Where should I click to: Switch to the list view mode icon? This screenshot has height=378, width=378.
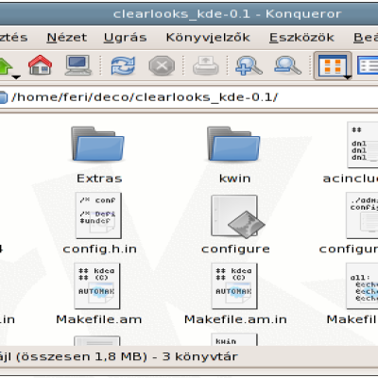click(368, 65)
